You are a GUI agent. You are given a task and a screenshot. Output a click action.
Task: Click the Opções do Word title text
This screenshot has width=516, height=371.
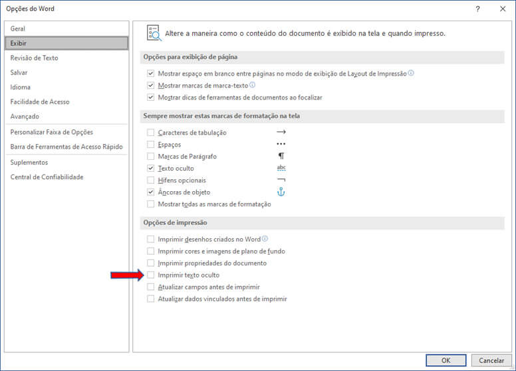pos(31,9)
